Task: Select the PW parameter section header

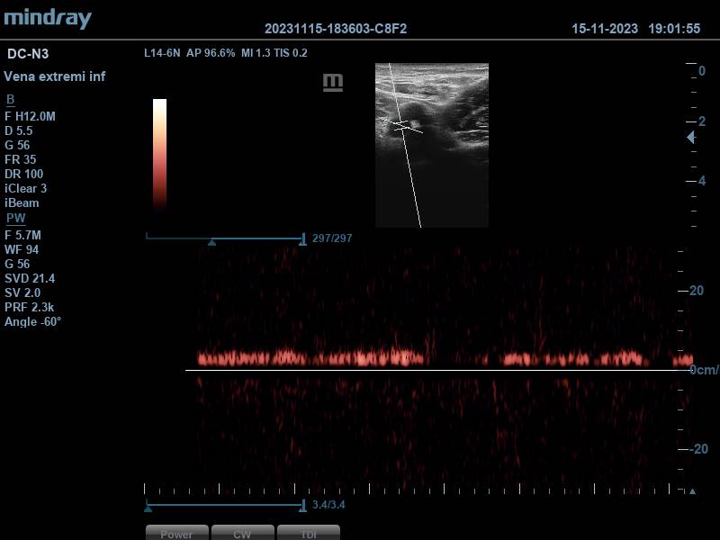Action: pos(15,219)
